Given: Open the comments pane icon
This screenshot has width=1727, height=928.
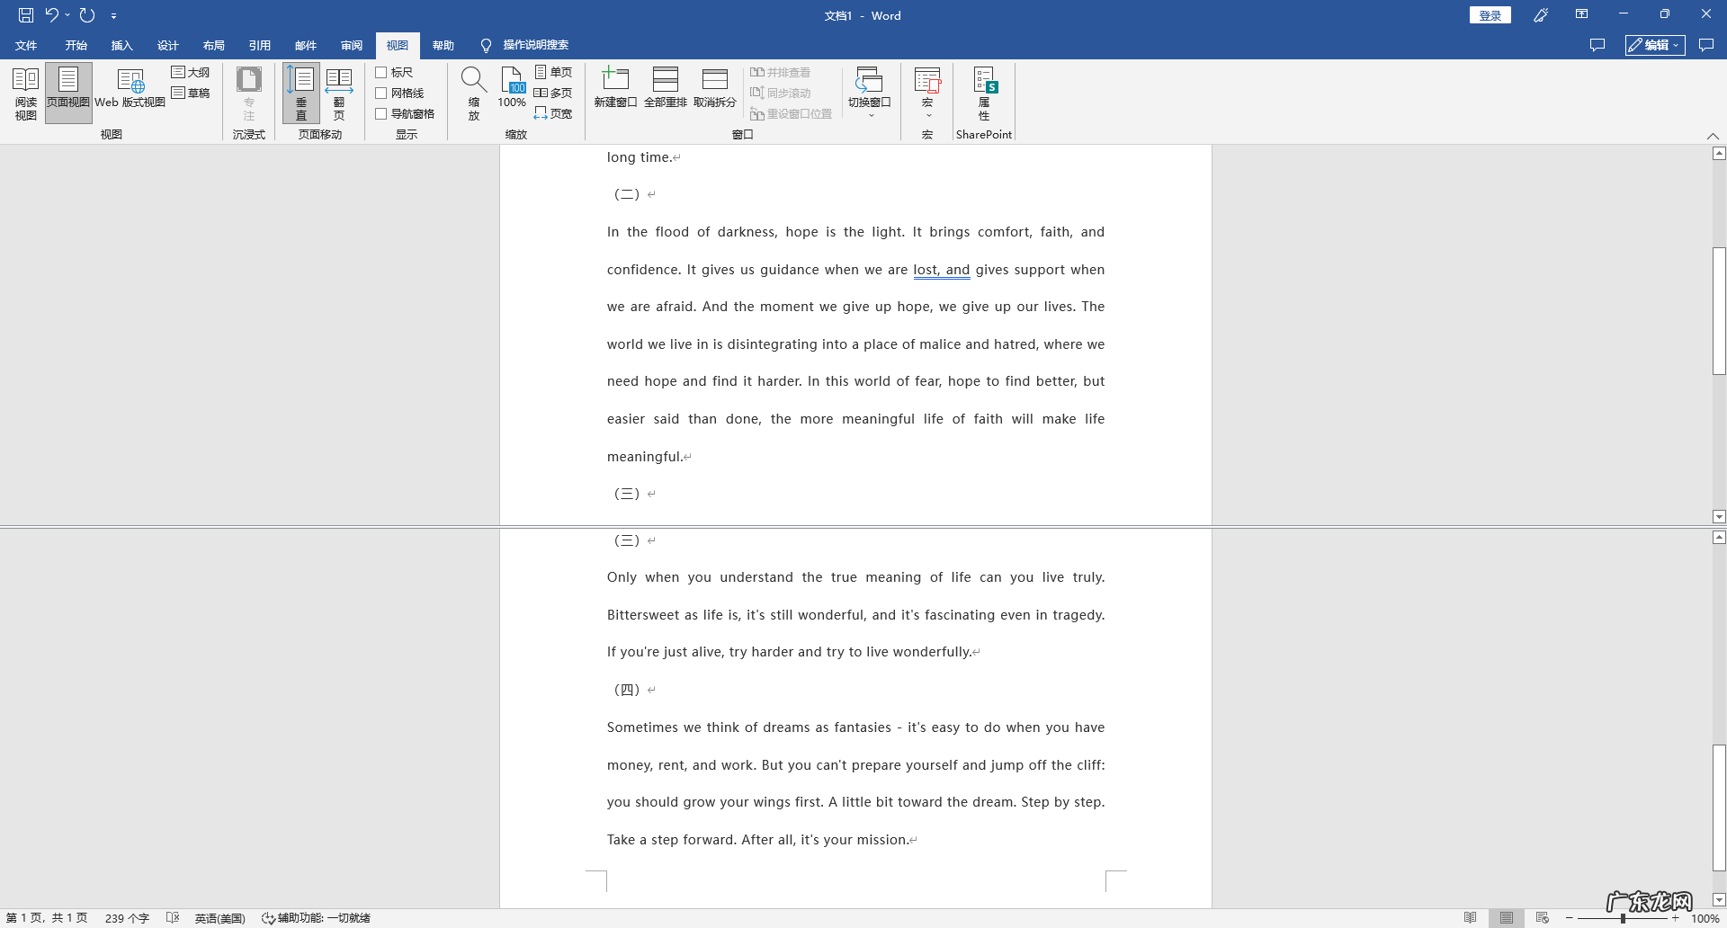Looking at the screenshot, I should pos(1597,45).
